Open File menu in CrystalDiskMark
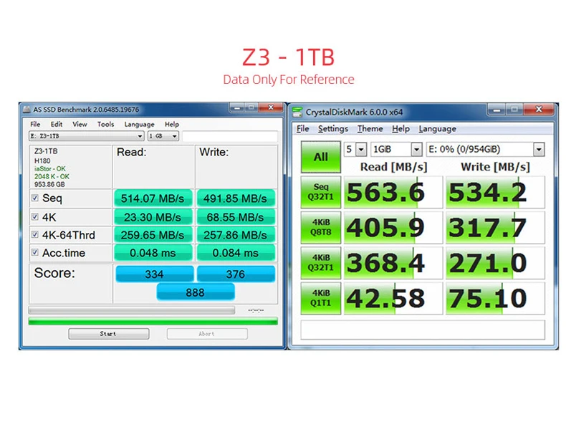 pos(303,129)
